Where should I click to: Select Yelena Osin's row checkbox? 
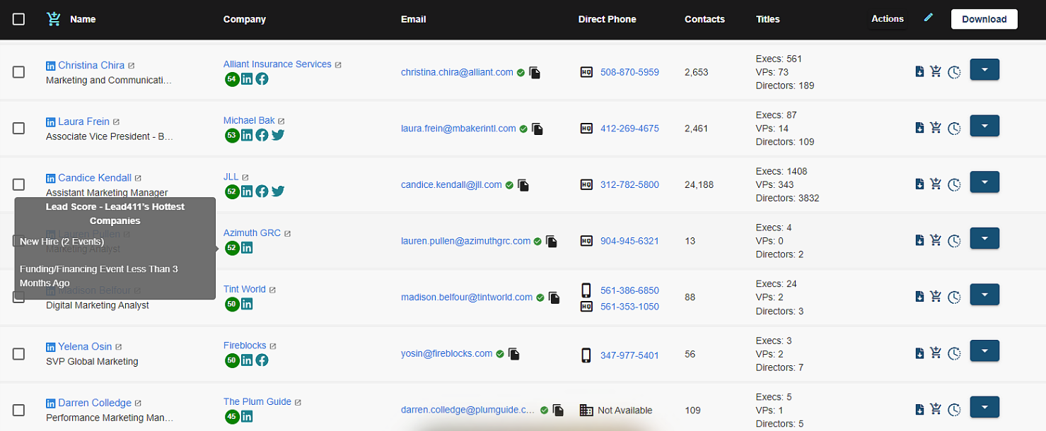point(19,354)
